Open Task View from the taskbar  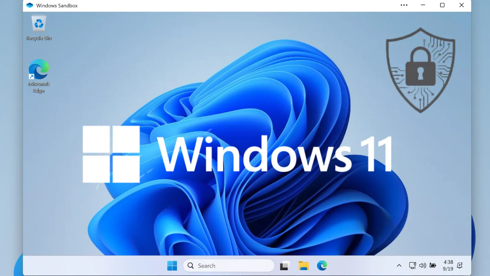(x=284, y=266)
